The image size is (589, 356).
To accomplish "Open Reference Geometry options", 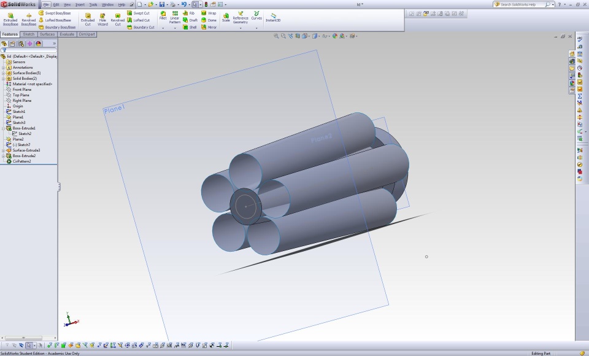I will pos(241,17).
